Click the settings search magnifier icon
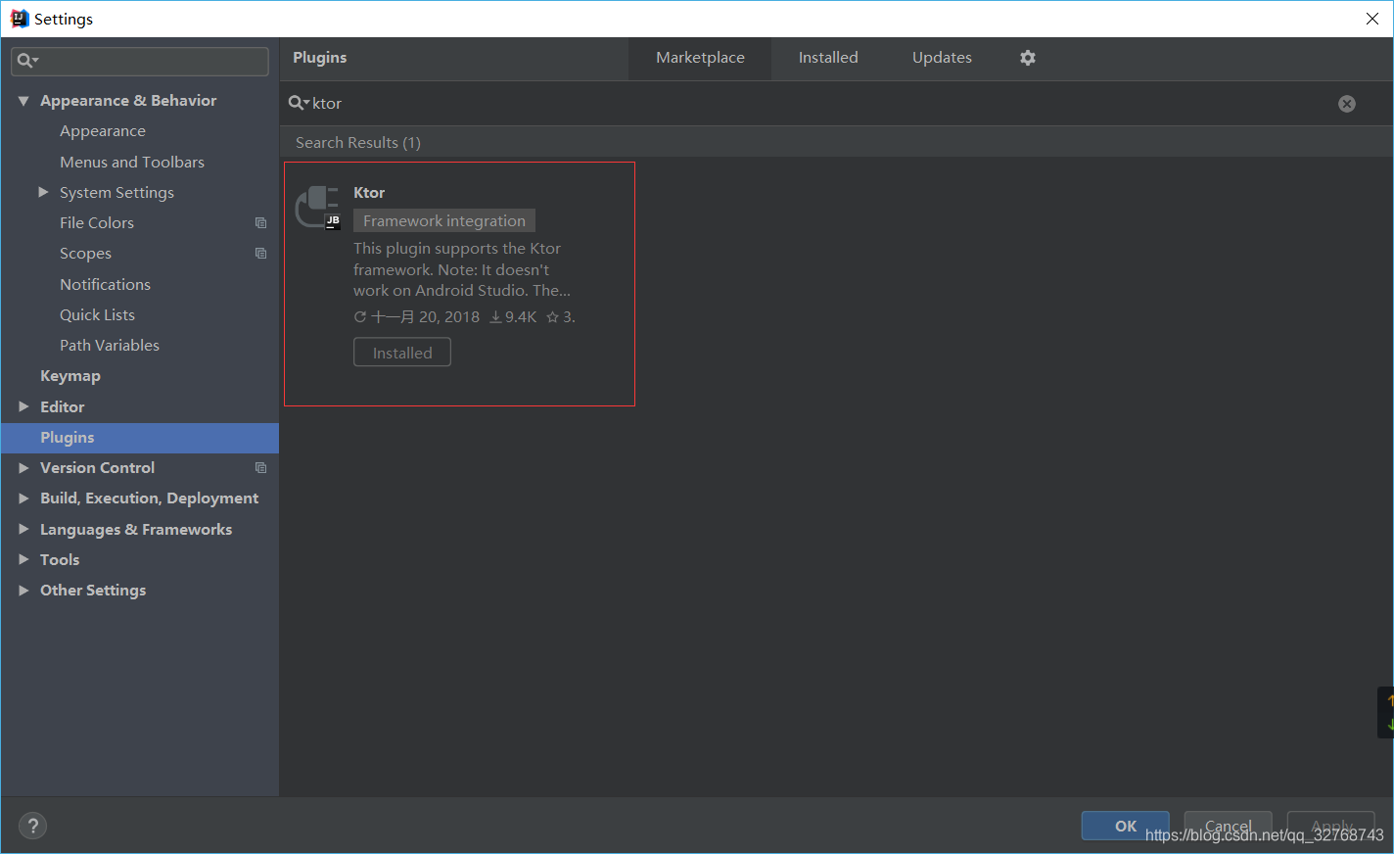This screenshot has width=1394, height=854. point(26,61)
